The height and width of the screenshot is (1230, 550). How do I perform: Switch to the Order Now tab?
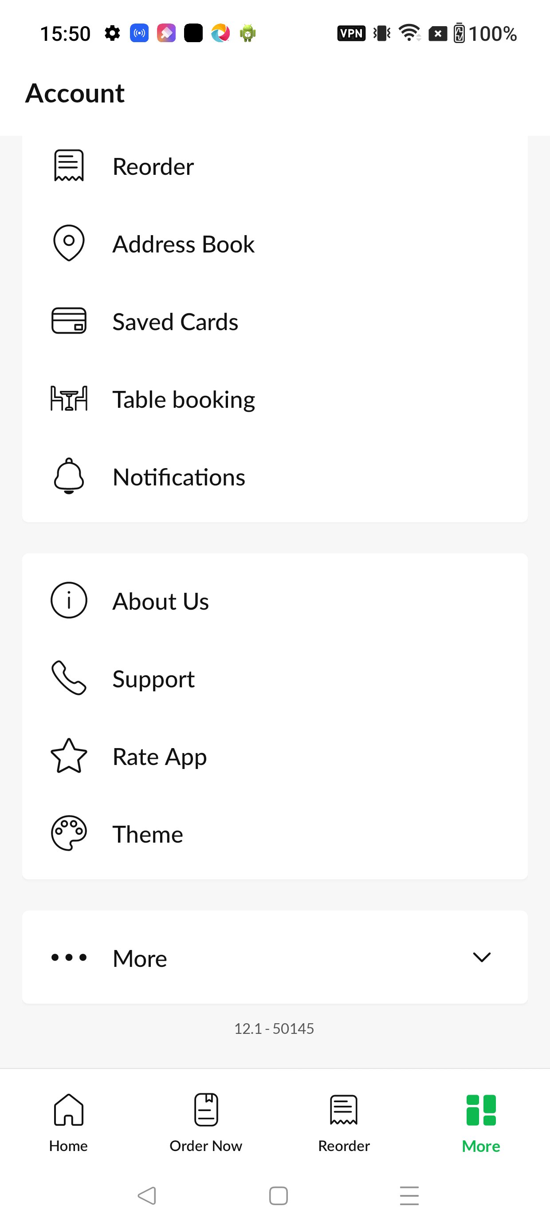tap(206, 1123)
